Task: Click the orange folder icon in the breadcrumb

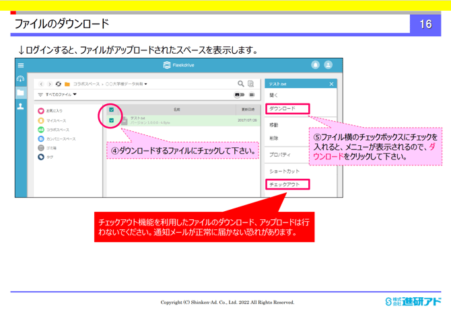Action: [67, 84]
